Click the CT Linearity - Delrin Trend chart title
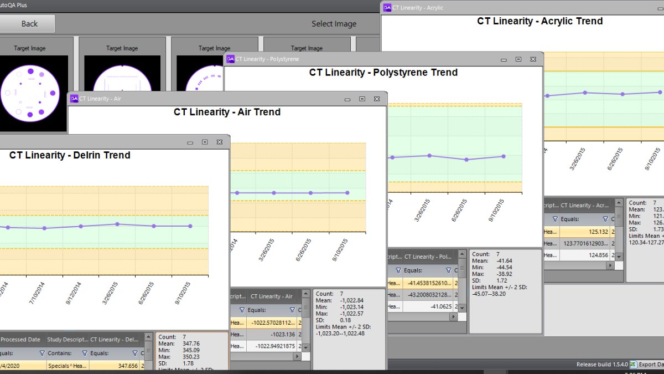 pos(70,155)
